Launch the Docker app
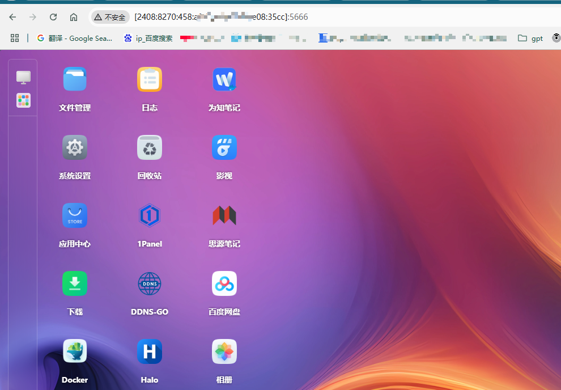 click(75, 351)
